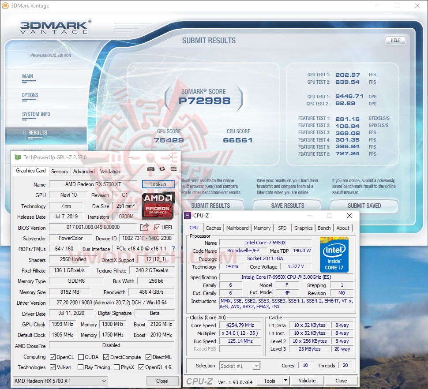
Task: Toggle the DirectCompute checkbox
Action: 106,357
